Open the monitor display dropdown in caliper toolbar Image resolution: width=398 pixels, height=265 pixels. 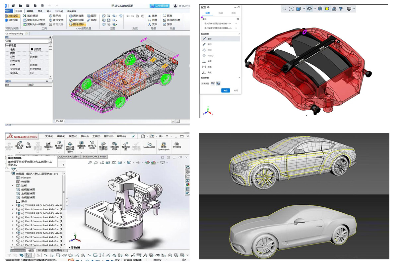click(354, 9)
